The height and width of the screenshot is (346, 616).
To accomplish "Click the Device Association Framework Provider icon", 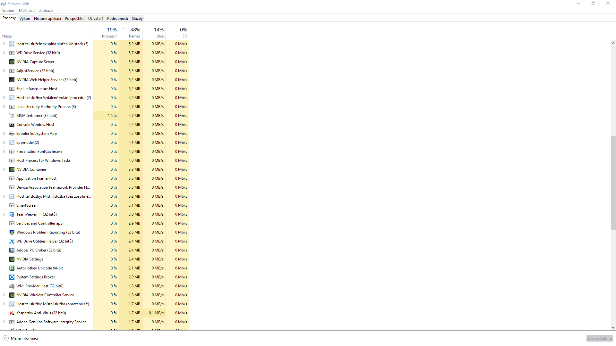I will [x=12, y=187].
